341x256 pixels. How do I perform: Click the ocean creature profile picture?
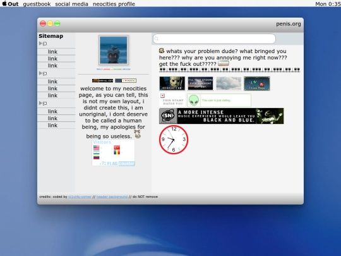pyautogui.click(x=113, y=50)
